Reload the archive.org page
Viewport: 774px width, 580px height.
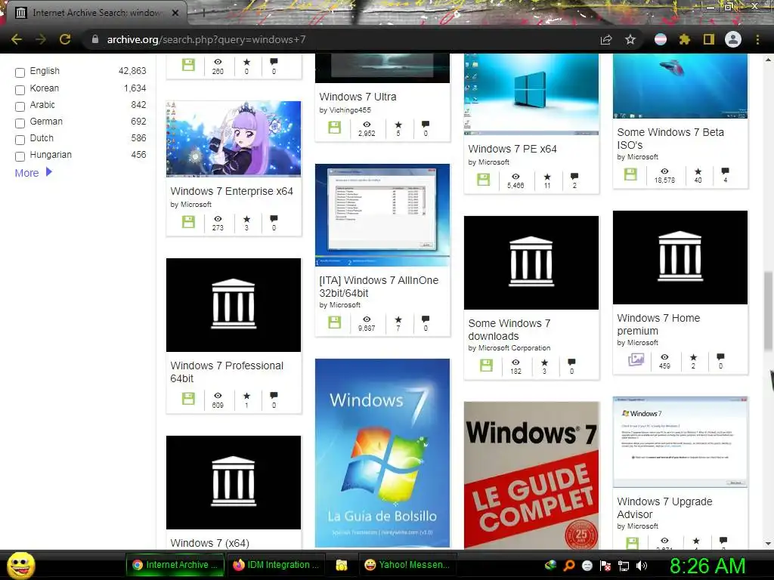tap(65, 39)
